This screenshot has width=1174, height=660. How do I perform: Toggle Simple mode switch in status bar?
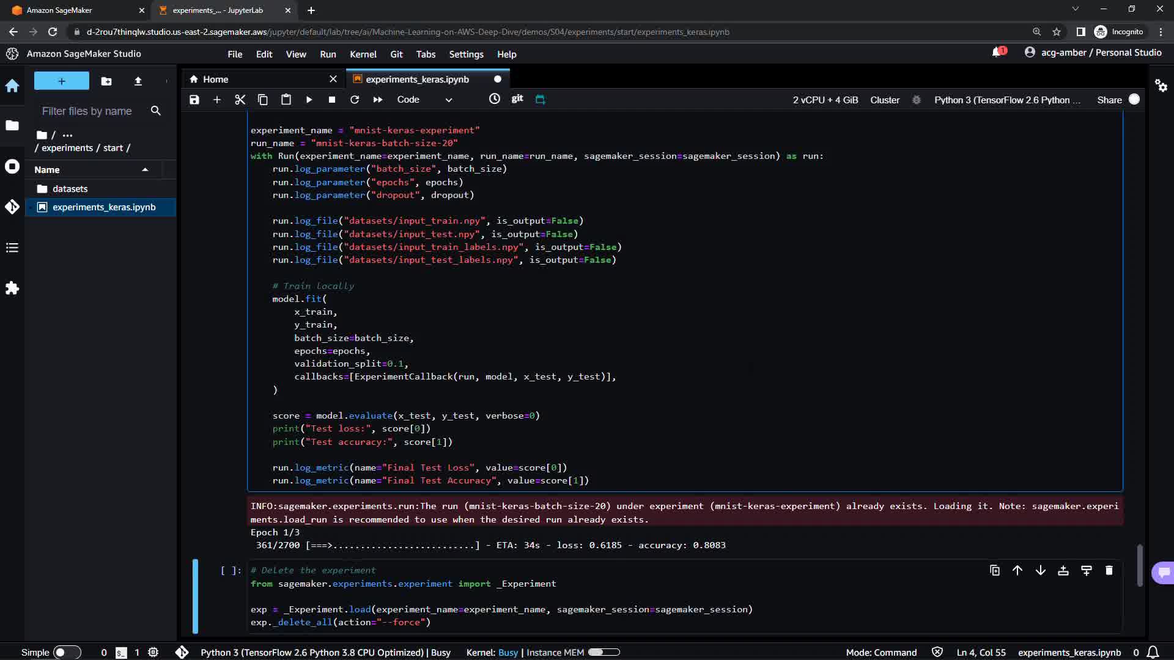(x=67, y=652)
